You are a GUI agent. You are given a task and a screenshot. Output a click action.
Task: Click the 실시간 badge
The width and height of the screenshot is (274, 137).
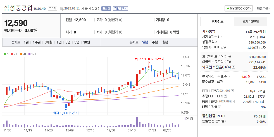tap(106, 8)
